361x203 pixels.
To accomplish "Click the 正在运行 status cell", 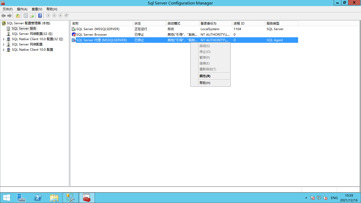I will [141, 29].
